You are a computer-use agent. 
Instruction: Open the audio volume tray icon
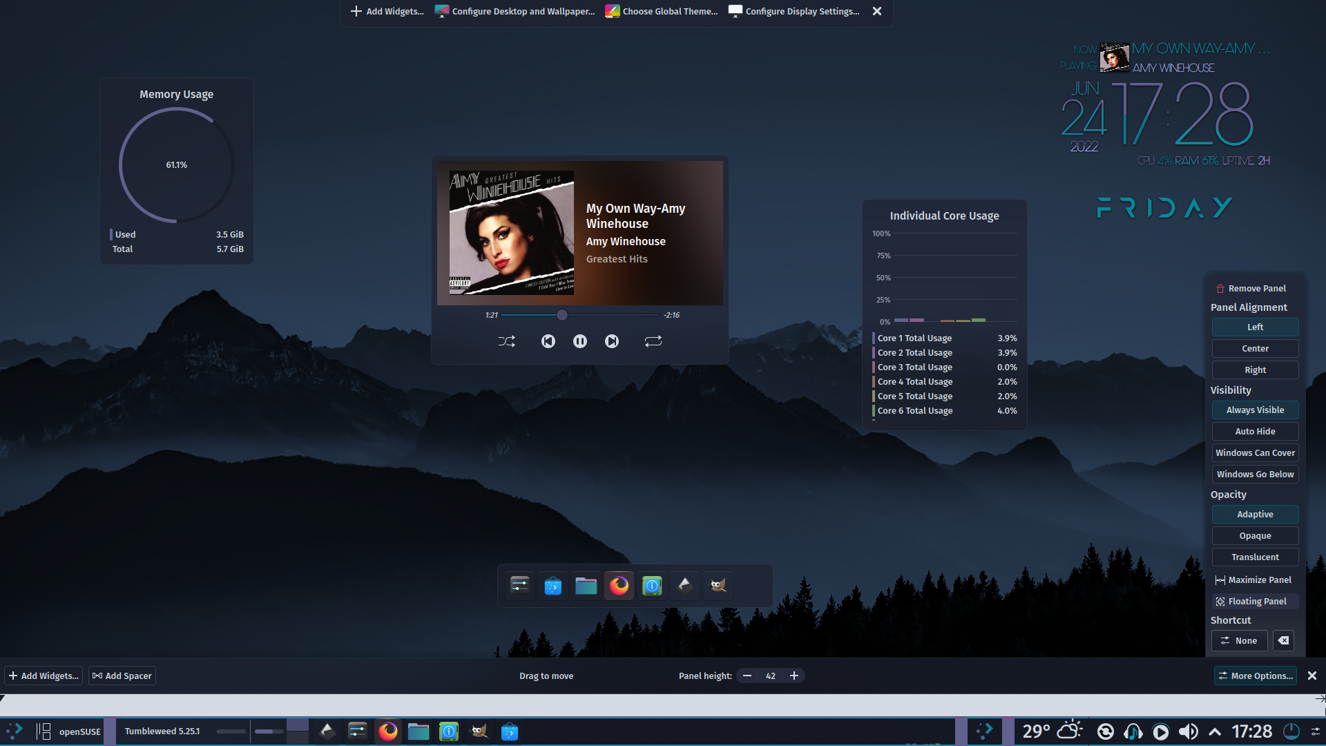(1189, 731)
